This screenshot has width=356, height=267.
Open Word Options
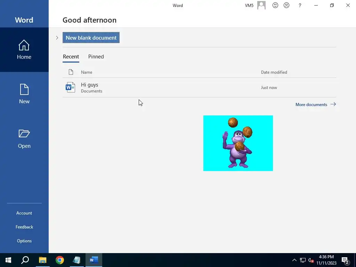(x=24, y=241)
